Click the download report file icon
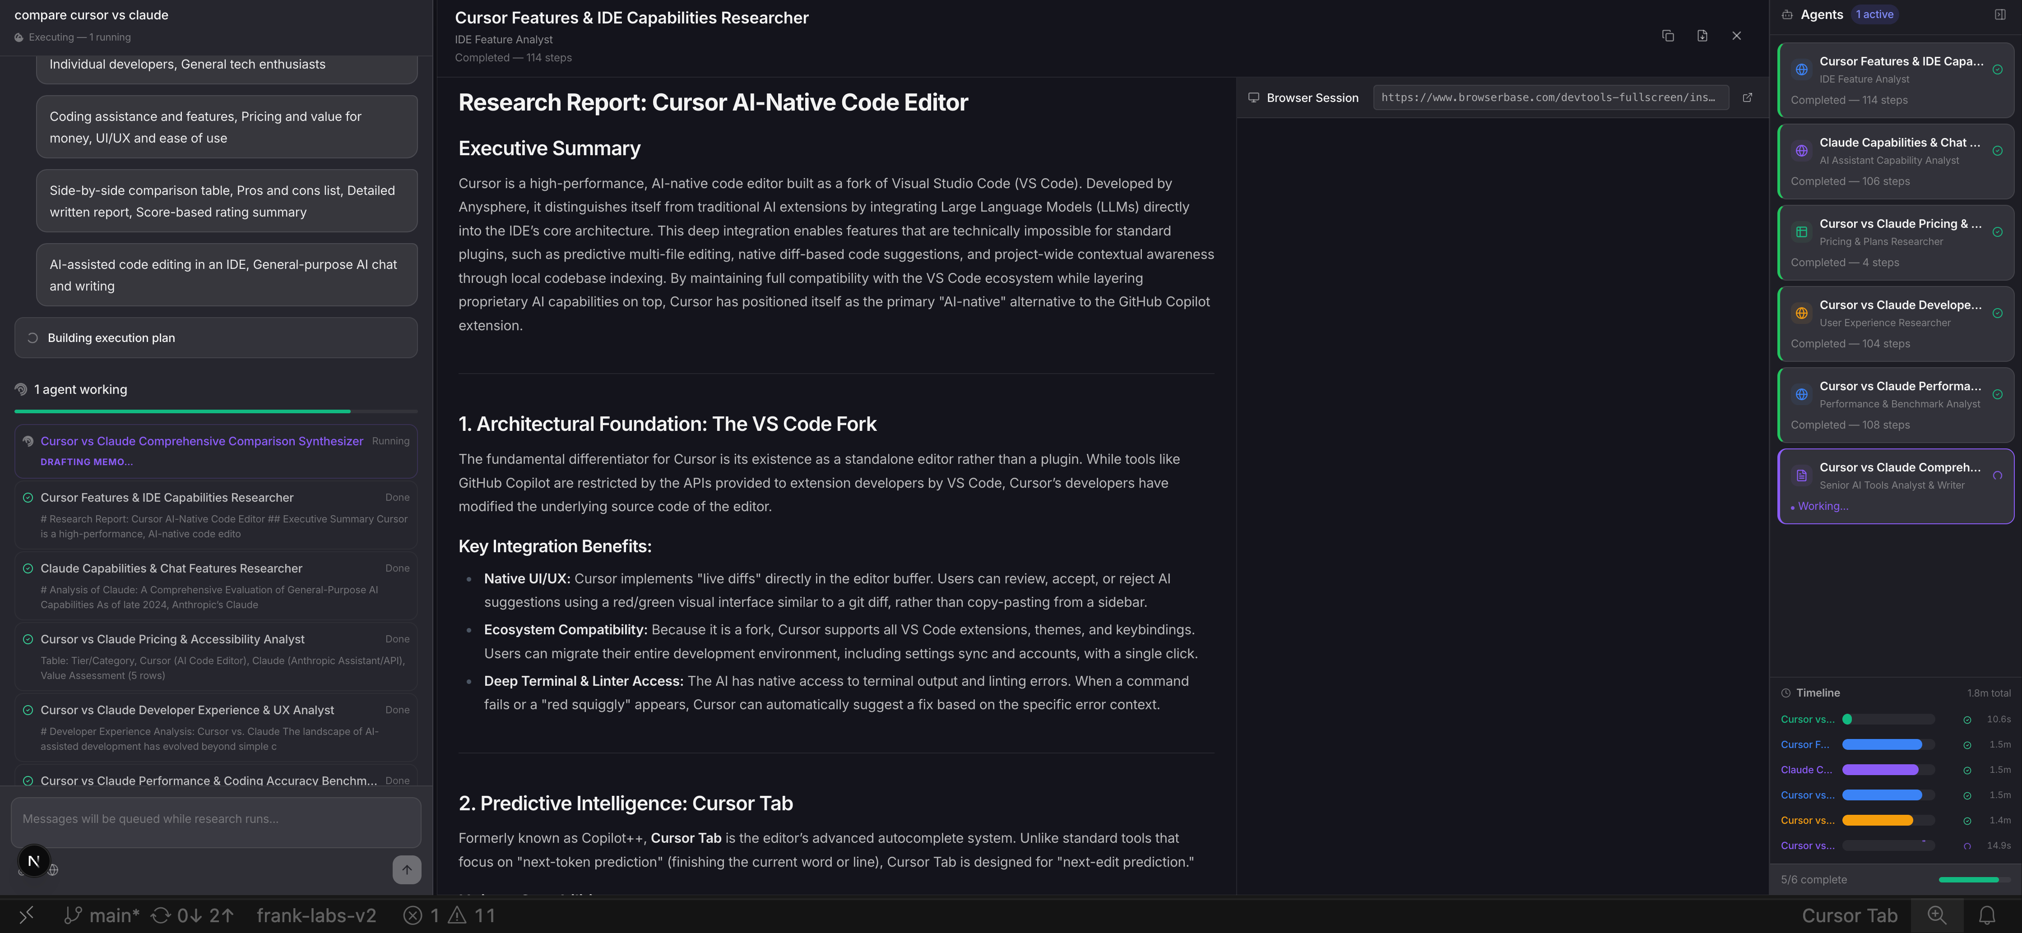Screen dimensions: 2022x933 point(1702,36)
